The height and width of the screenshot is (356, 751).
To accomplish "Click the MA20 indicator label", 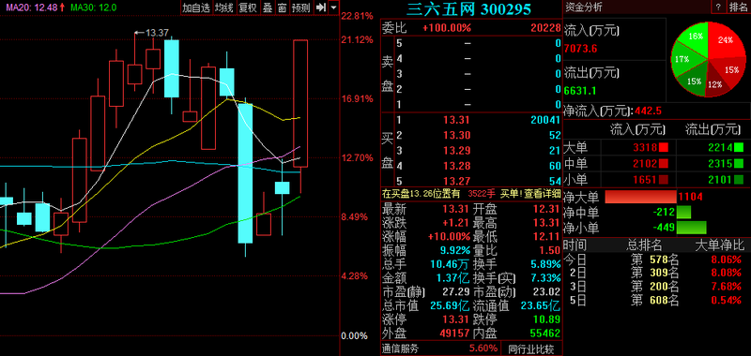I will [33, 7].
